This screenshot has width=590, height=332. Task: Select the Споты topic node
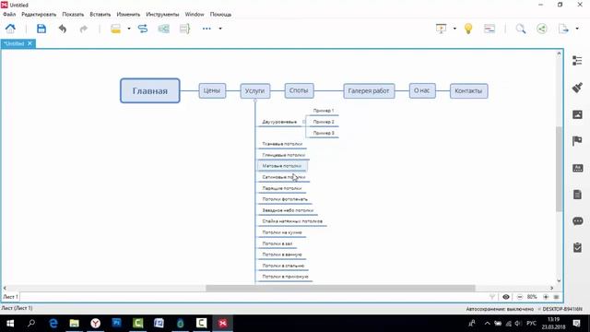(x=299, y=90)
